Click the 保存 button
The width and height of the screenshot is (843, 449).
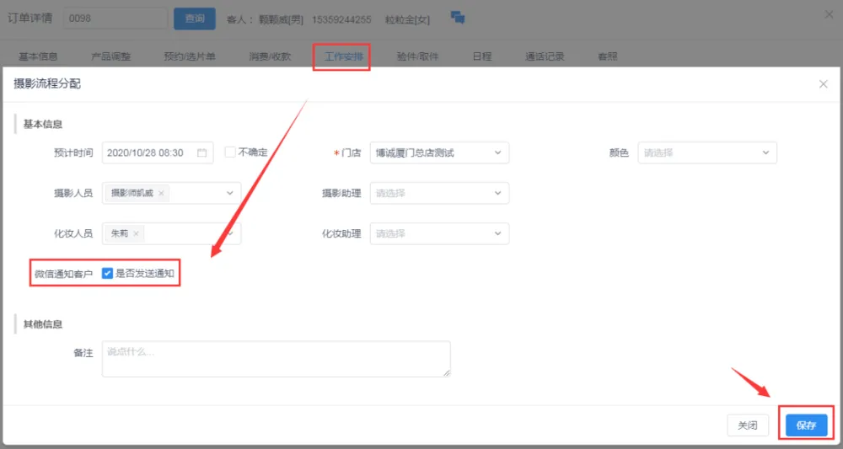pyautogui.click(x=806, y=425)
